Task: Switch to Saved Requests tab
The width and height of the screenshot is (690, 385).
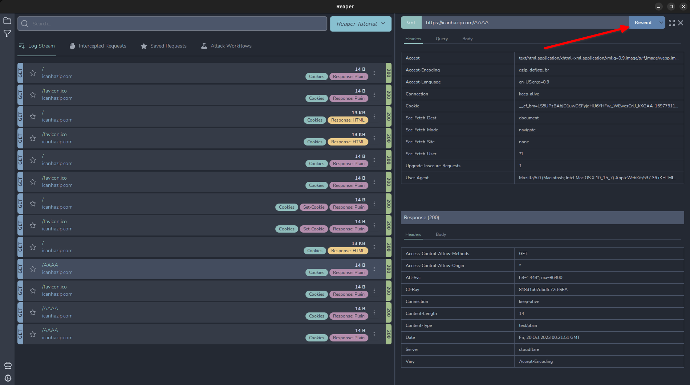Action: click(x=163, y=46)
